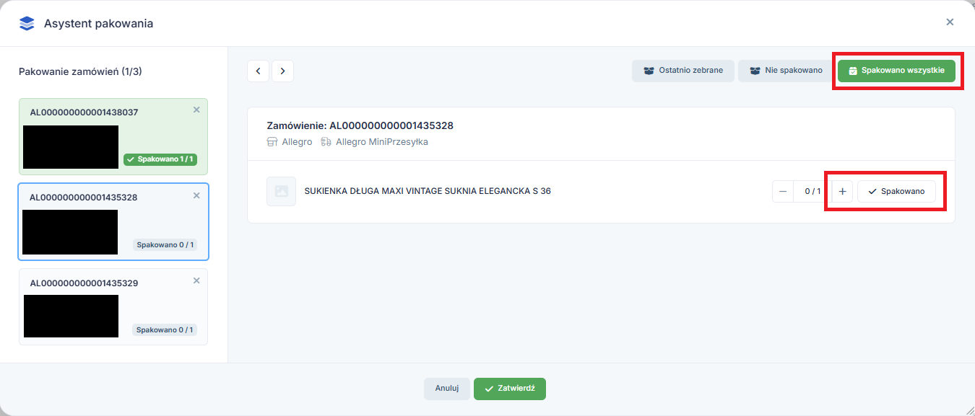Go to next order with right chevron
The image size is (975, 416).
(282, 71)
